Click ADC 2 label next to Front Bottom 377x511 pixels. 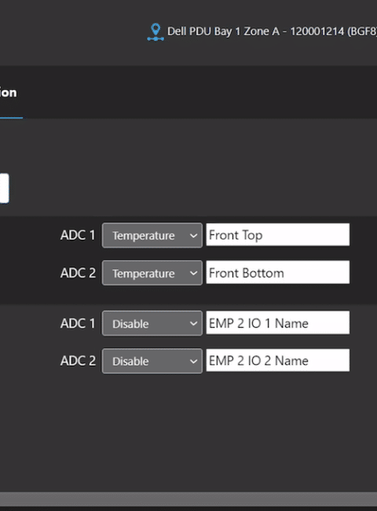78,273
